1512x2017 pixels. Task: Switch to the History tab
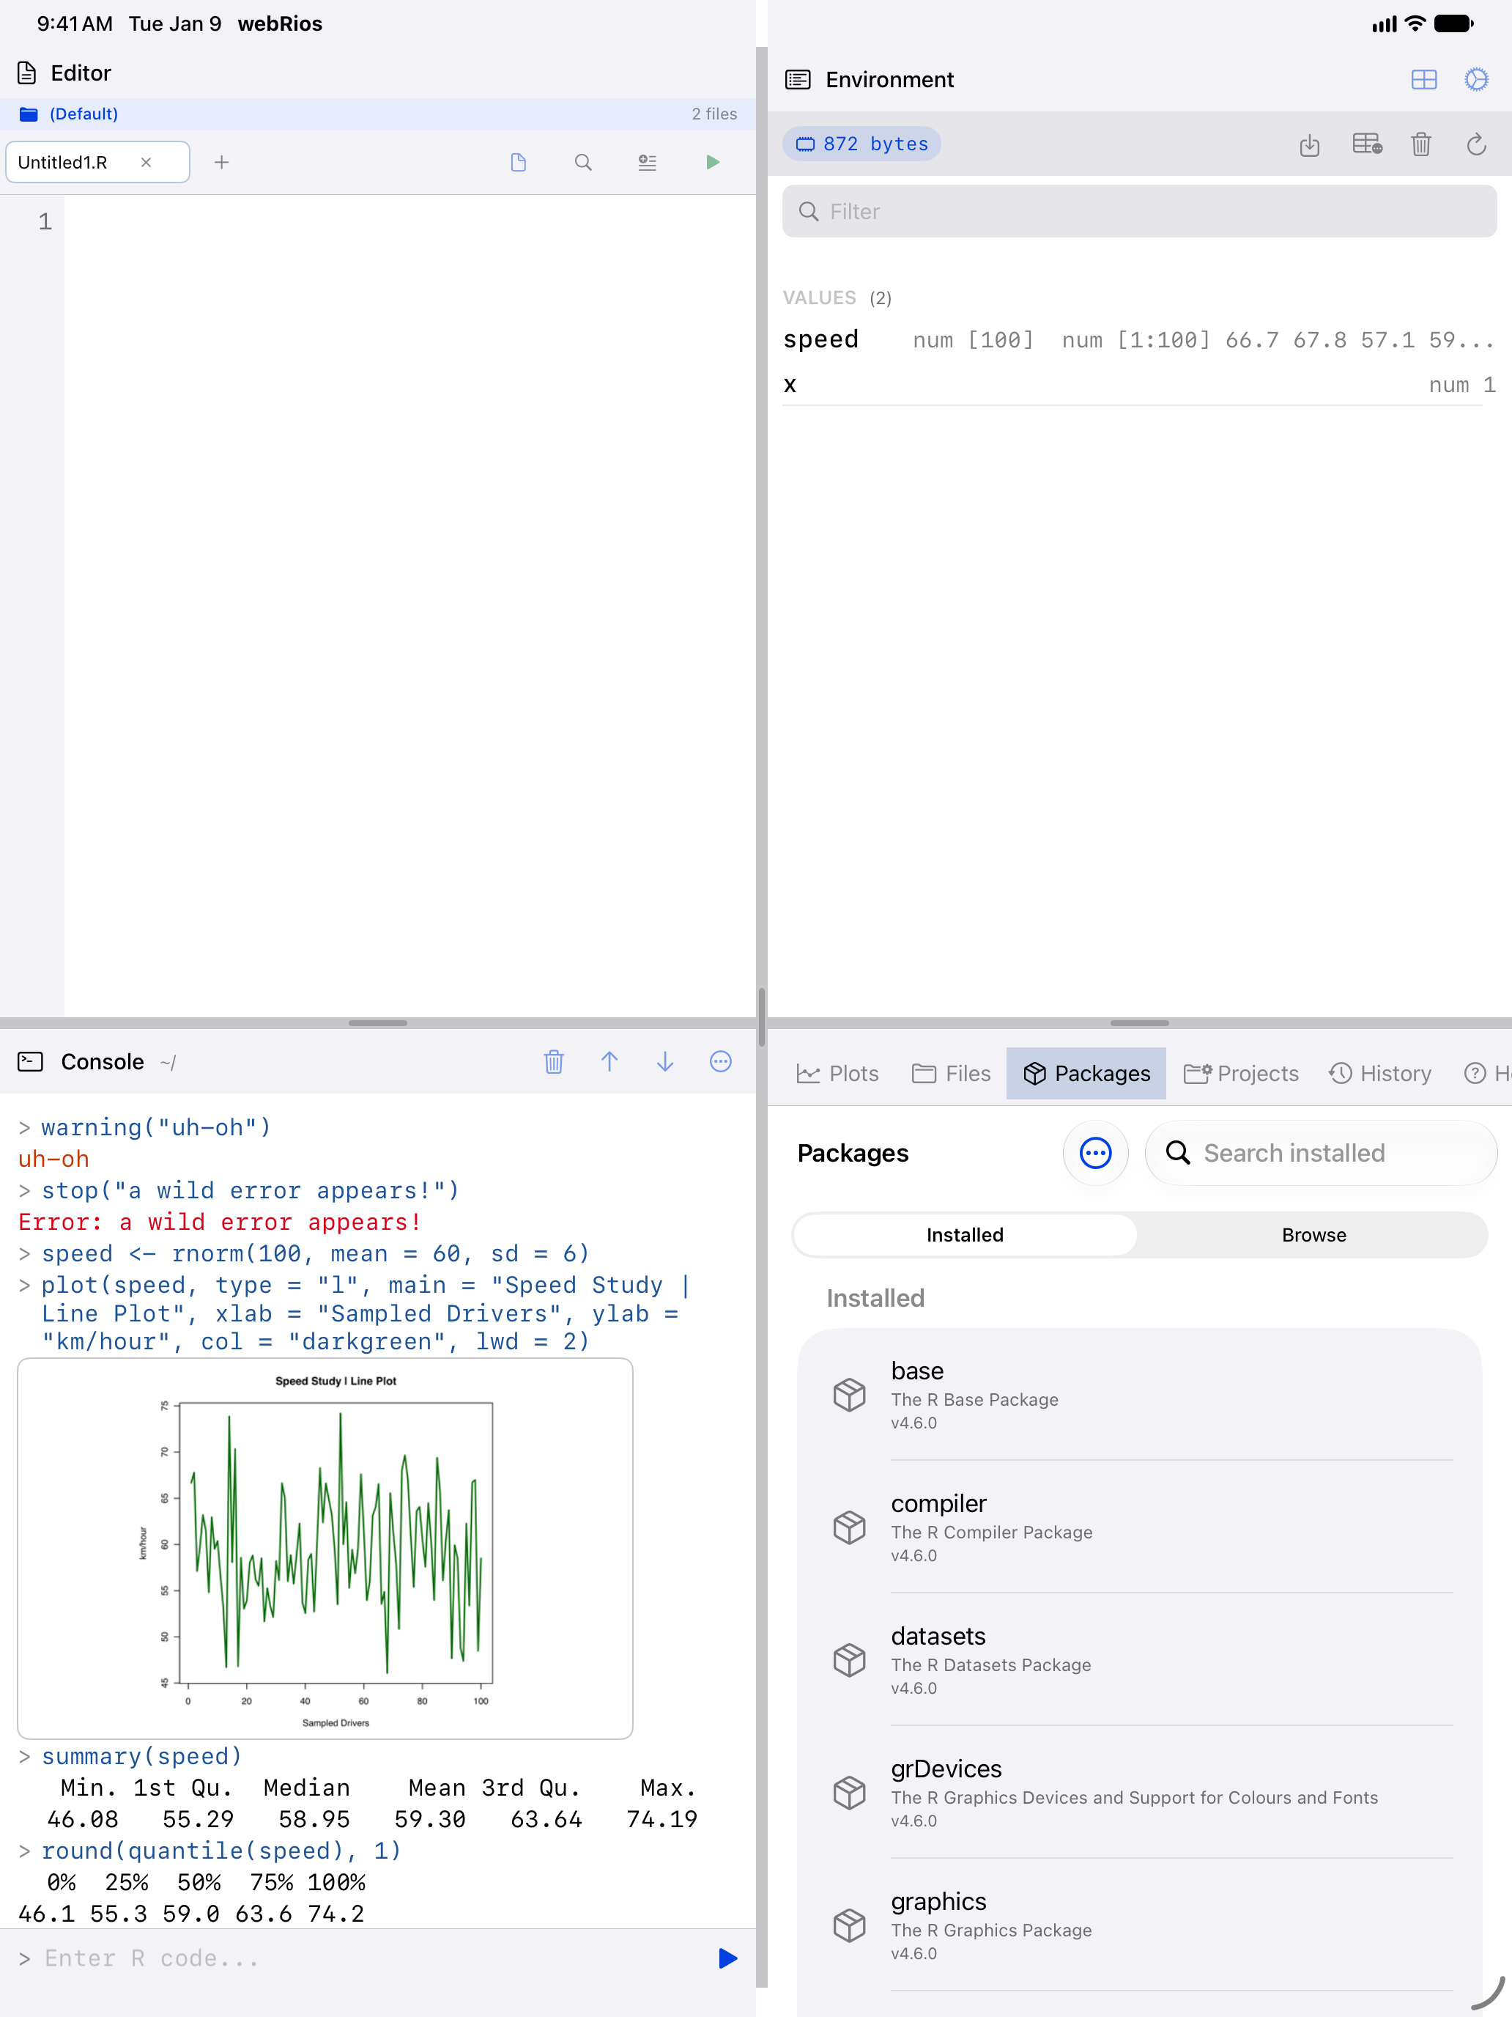tap(1380, 1073)
